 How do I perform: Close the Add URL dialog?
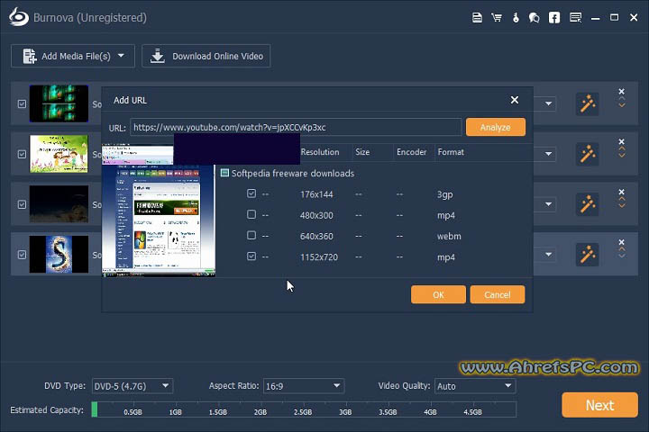[x=515, y=100]
